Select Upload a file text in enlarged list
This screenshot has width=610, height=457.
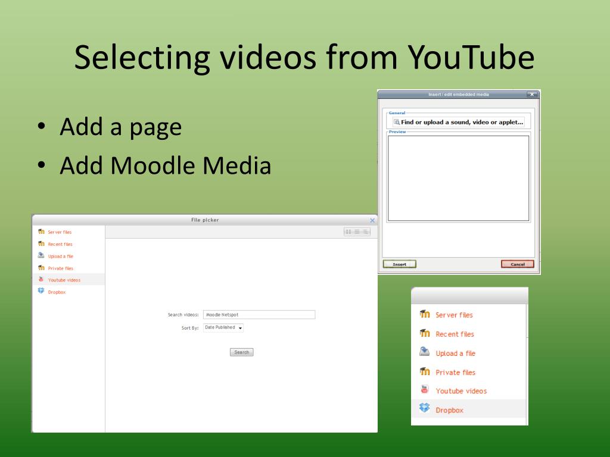(x=456, y=353)
